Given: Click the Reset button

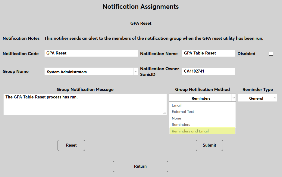Looking at the screenshot, I should pyautogui.click(x=71, y=145).
